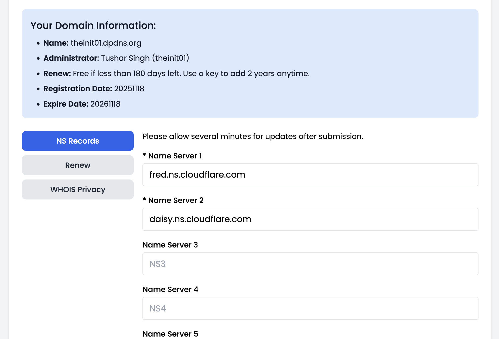Place cursor in the NS4 field
The width and height of the screenshot is (499, 339).
pyautogui.click(x=310, y=308)
